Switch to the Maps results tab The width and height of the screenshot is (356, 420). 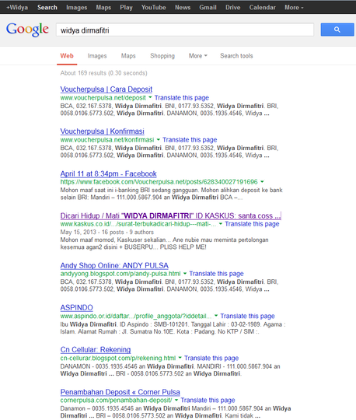point(128,56)
